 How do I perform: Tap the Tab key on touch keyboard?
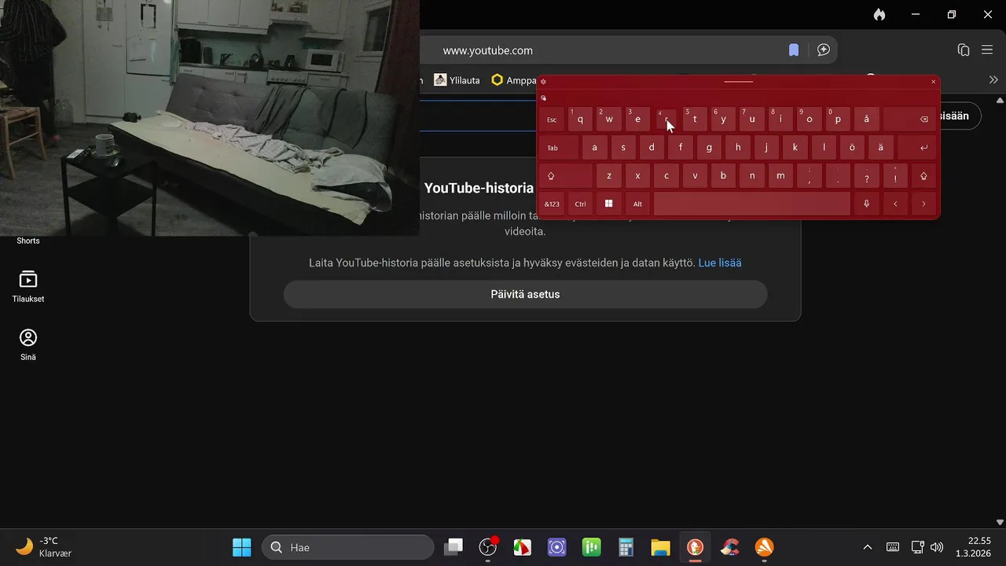point(559,148)
